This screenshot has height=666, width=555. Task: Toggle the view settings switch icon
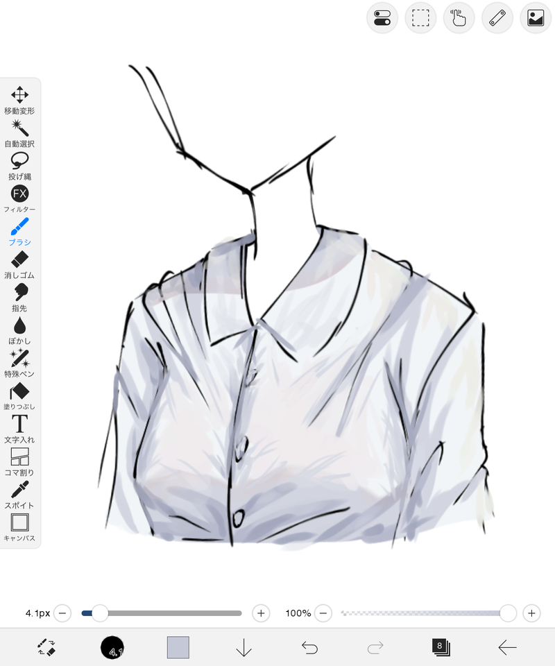[382, 18]
